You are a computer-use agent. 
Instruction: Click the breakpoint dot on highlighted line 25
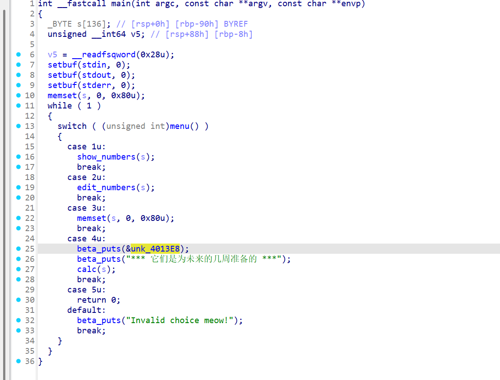[x=18, y=249]
